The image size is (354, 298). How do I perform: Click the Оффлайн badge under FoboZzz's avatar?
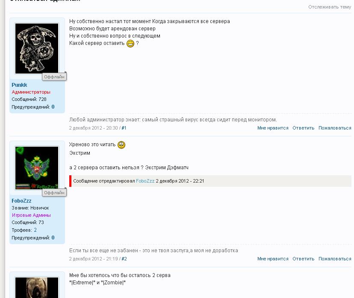click(54, 192)
